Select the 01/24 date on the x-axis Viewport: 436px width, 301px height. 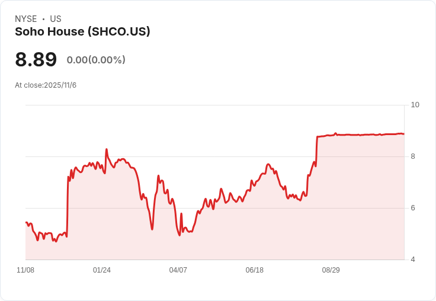pos(102,270)
